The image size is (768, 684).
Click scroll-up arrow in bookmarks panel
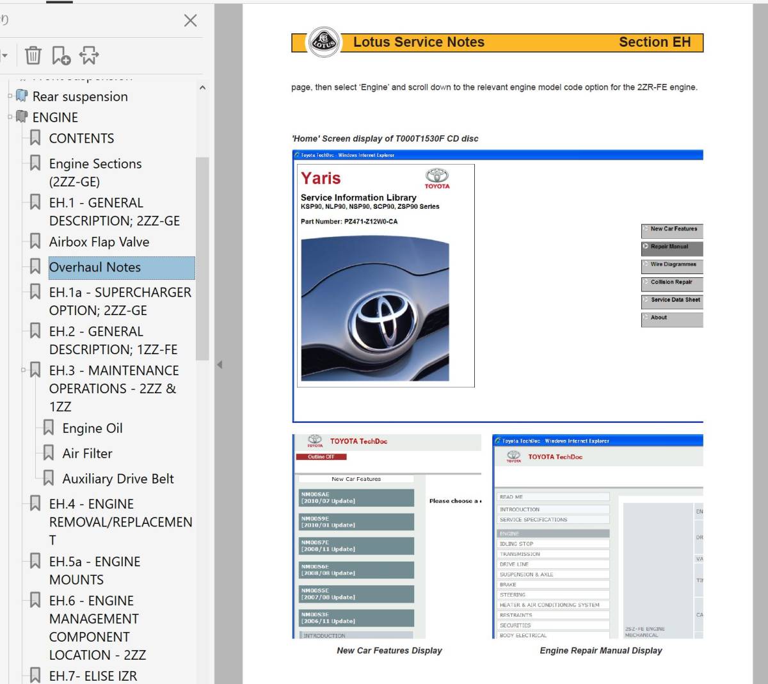click(x=202, y=88)
